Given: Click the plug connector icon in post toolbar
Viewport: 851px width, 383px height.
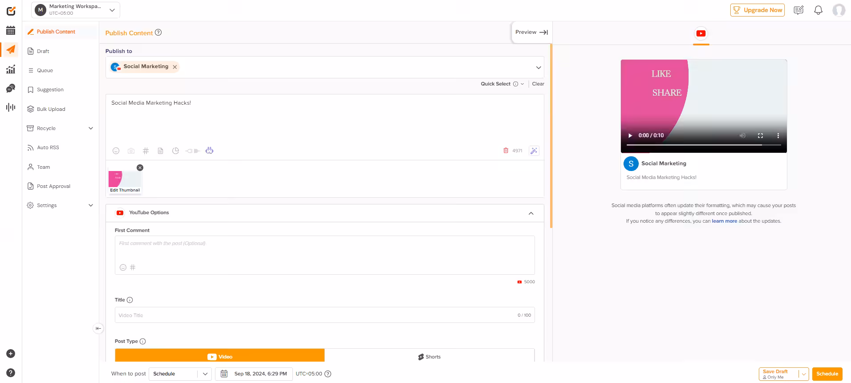Looking at the screenshot, I should pos(192,151).
